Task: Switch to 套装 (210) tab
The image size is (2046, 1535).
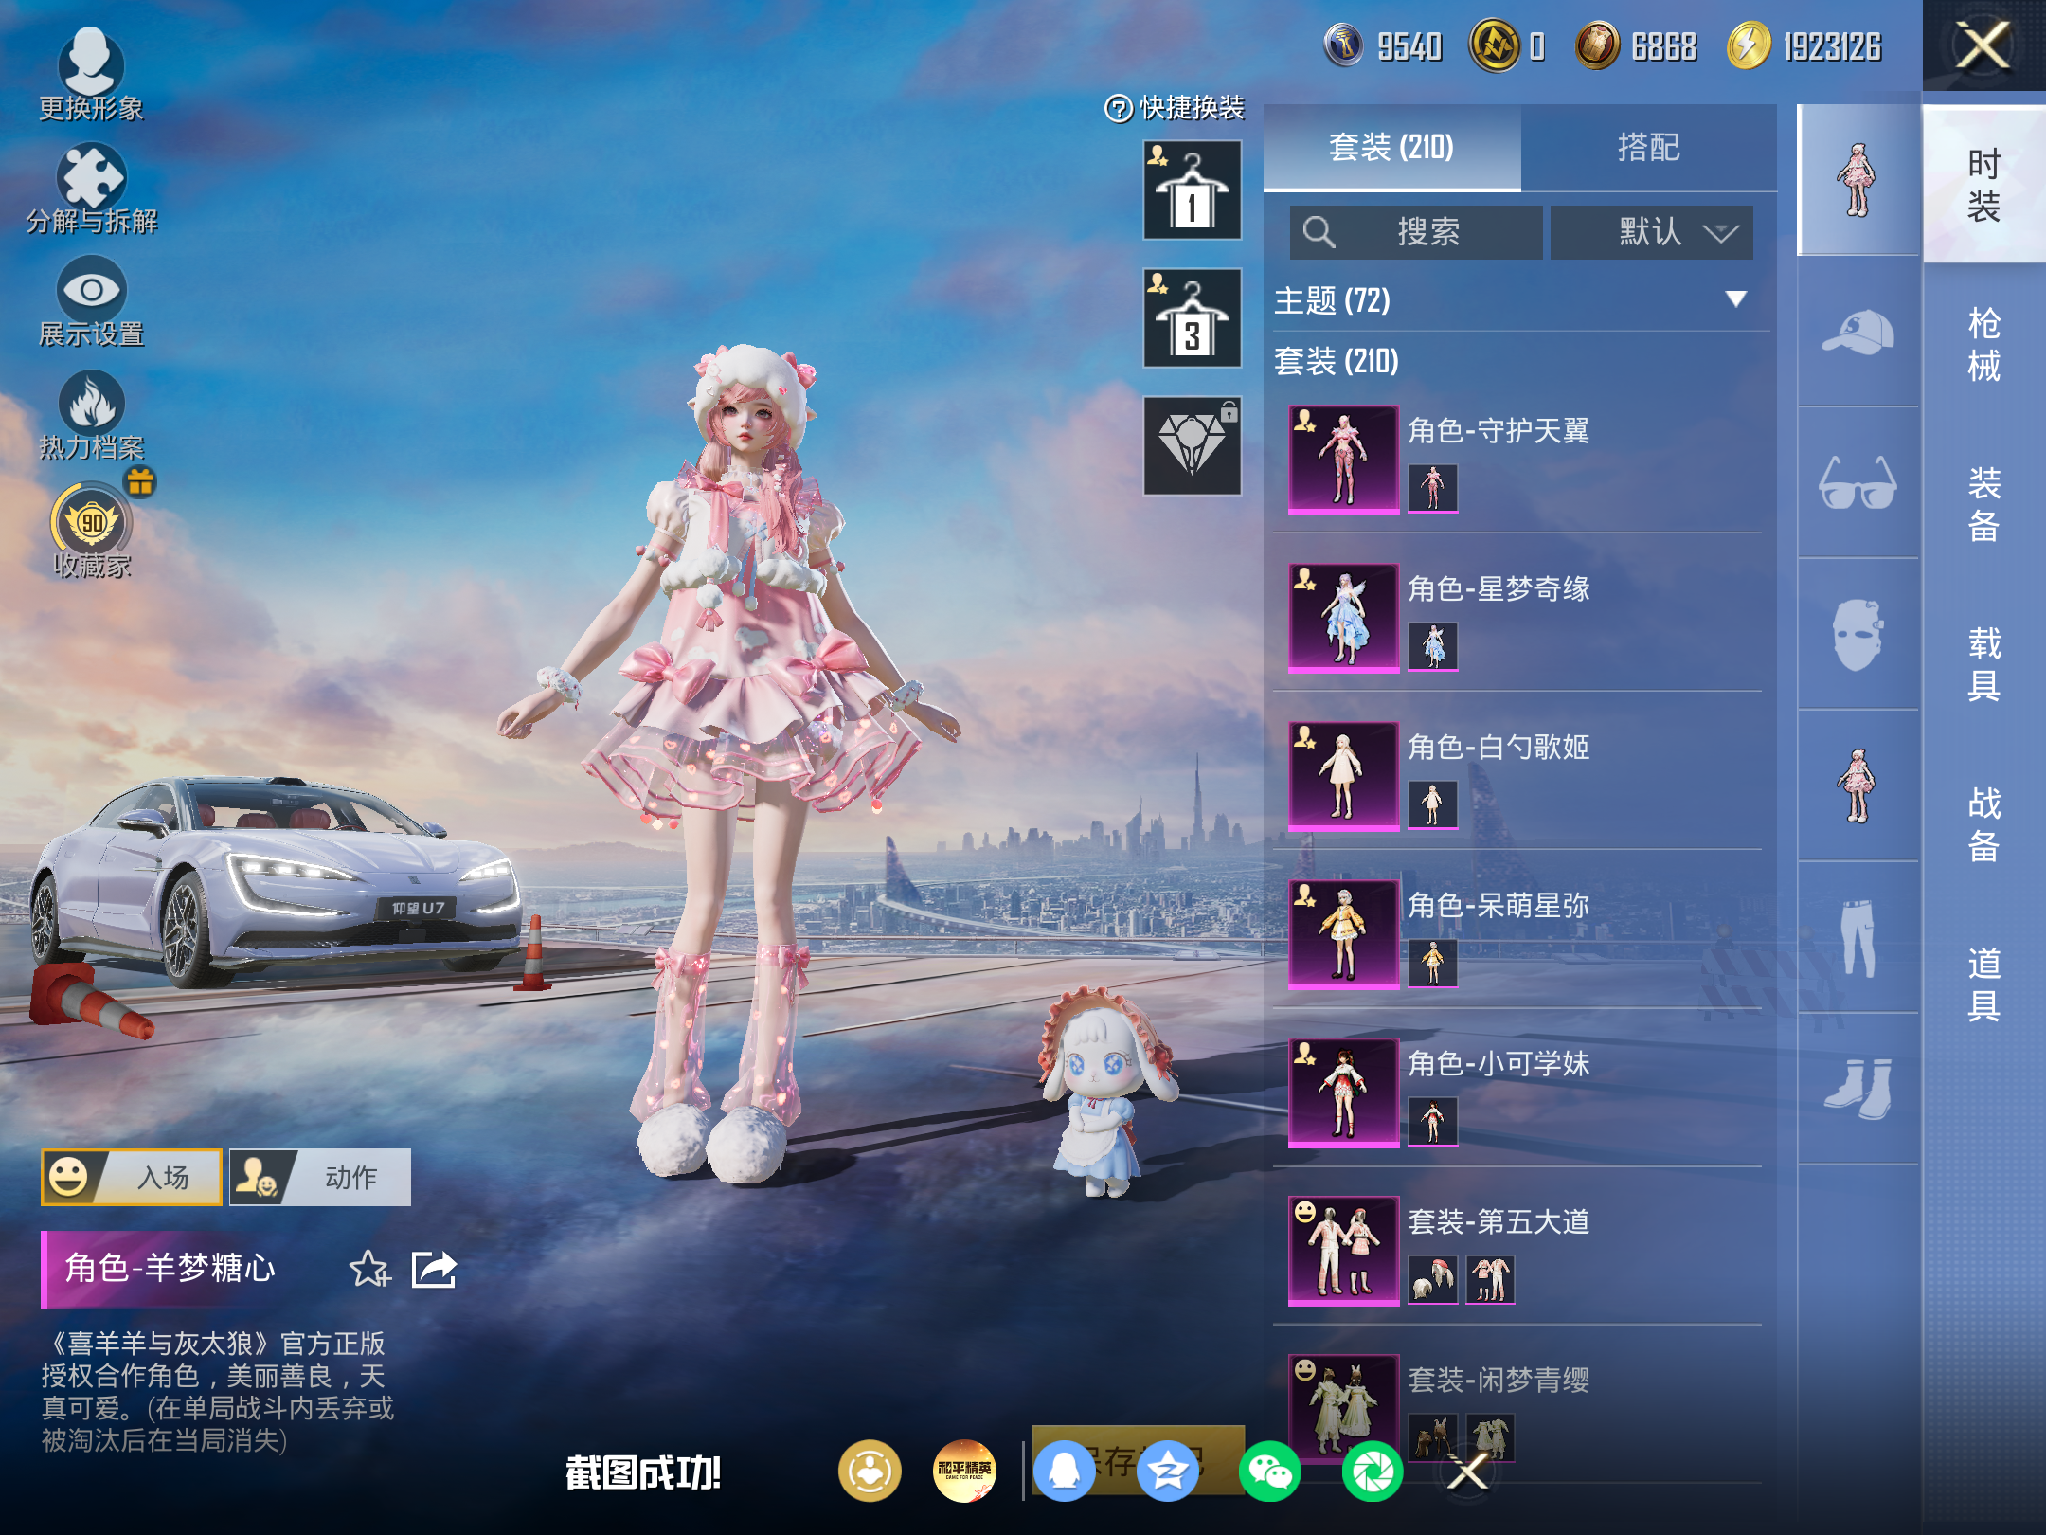Action: pos(1391,147)
